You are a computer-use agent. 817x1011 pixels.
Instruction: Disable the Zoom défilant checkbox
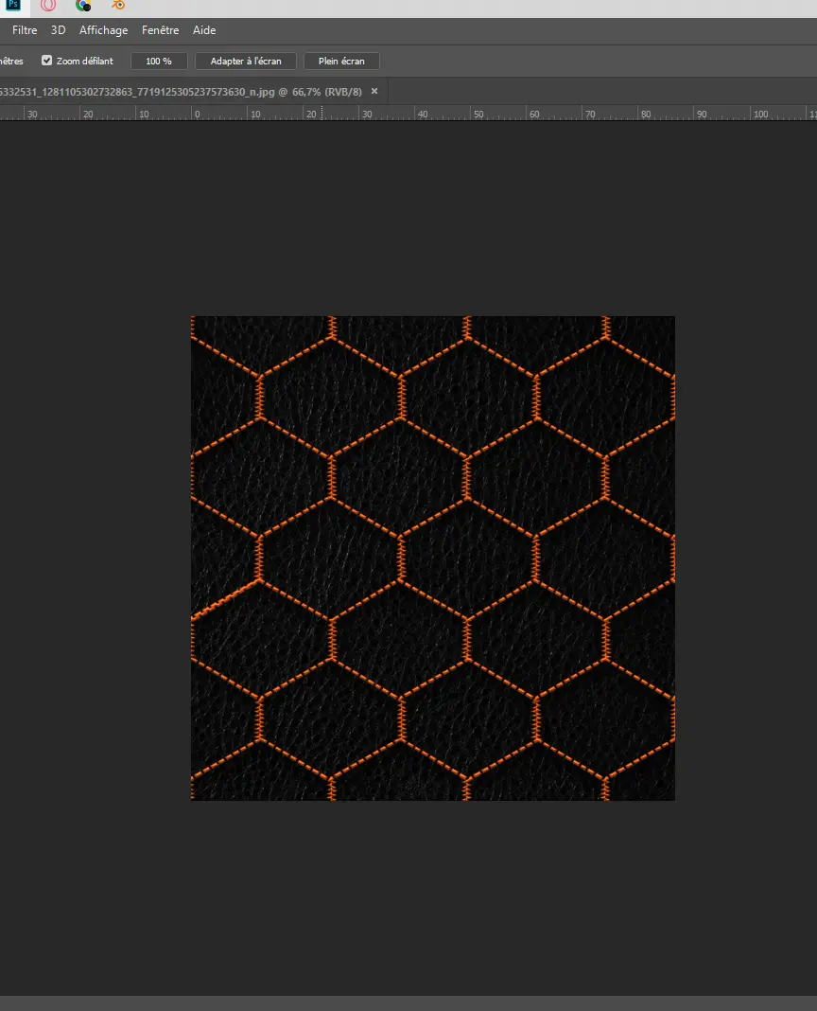tap(47, 61)
